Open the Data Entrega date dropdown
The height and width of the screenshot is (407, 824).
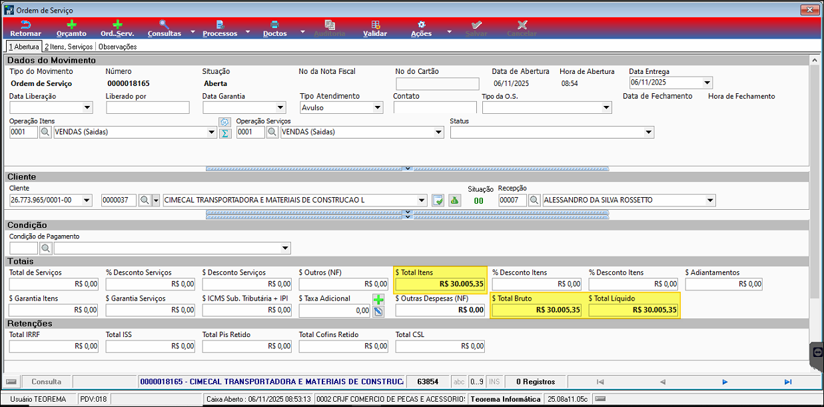707,83
